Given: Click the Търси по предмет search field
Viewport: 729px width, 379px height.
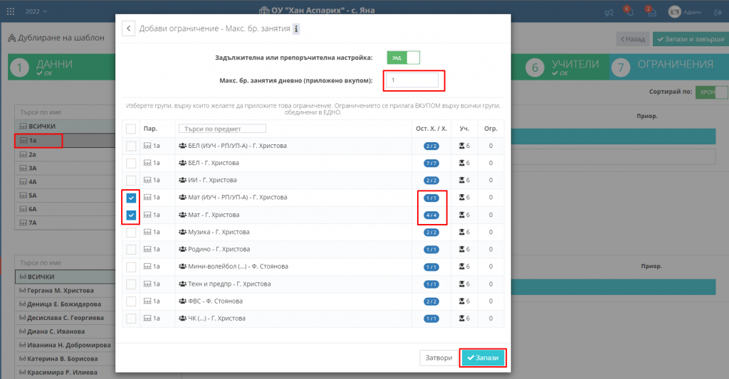Looking at the screenshot, I should point(223,129).
